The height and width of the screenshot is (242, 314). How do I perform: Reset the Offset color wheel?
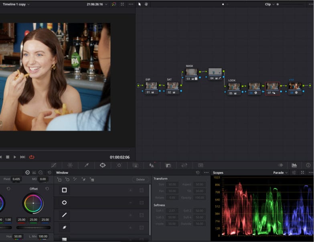click(x=47, y=189)
